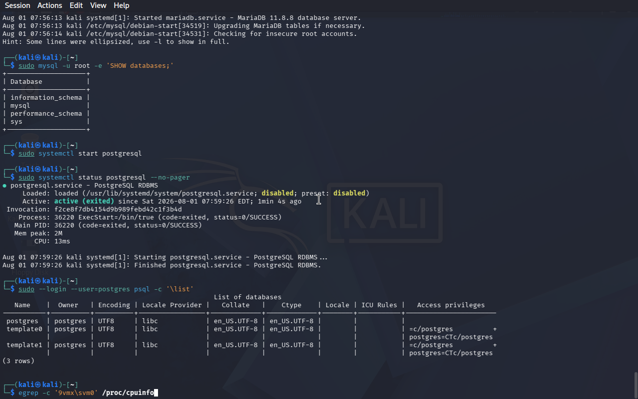Click the performance_schema database row
Viewport: 638px width, 399px height.
click(46, 114)
